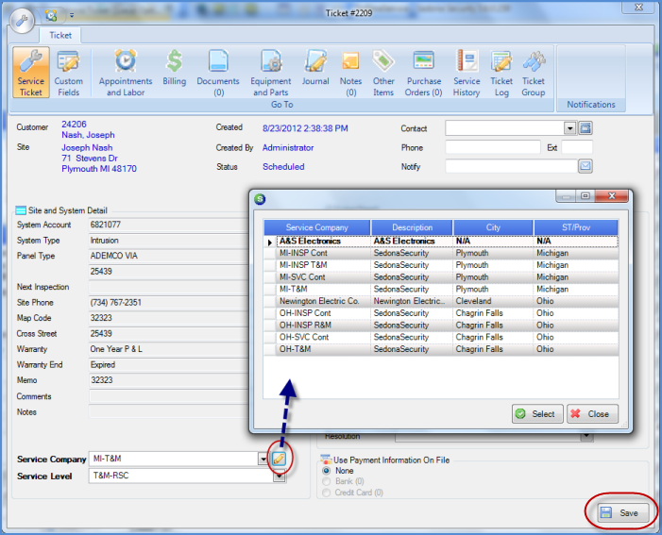
Task: Select the OH-SVC Cont row
Action: click(x=305, y=337)
